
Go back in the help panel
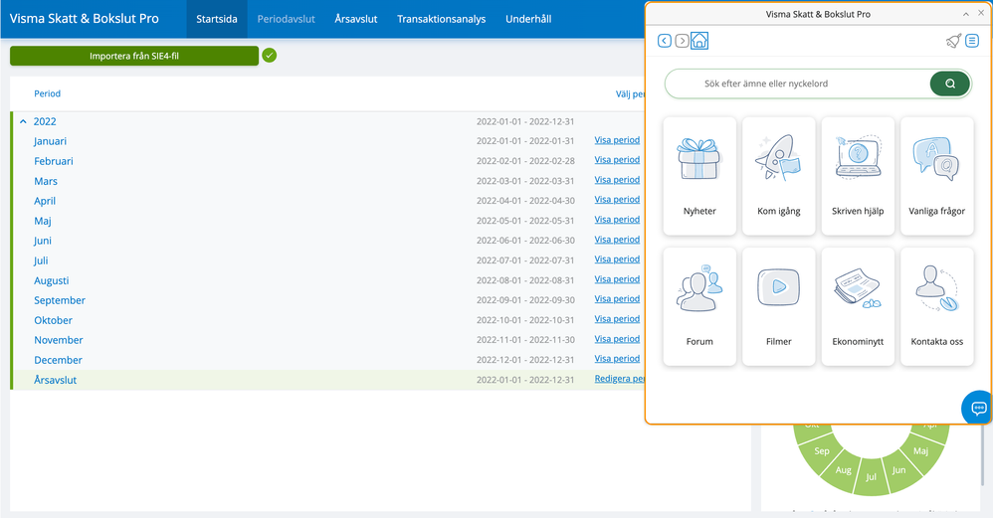coord(665,41)
